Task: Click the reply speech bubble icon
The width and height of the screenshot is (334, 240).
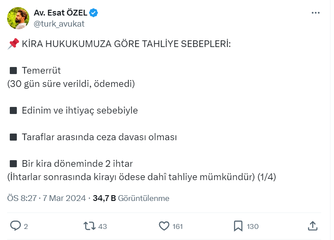Action: (16, 226)
